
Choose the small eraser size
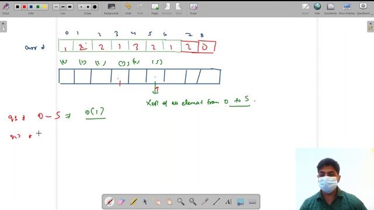pyautogui.click(x=81, y=7)
